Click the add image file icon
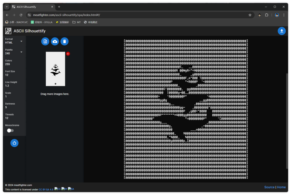The width and height of the screenshot is (291, 195). click(x=45, y=41)
